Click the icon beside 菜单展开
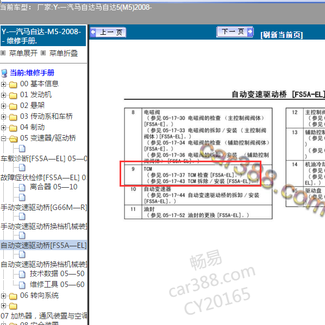The image size is (325, 325). pyautogui.click(x=3, y=53)
